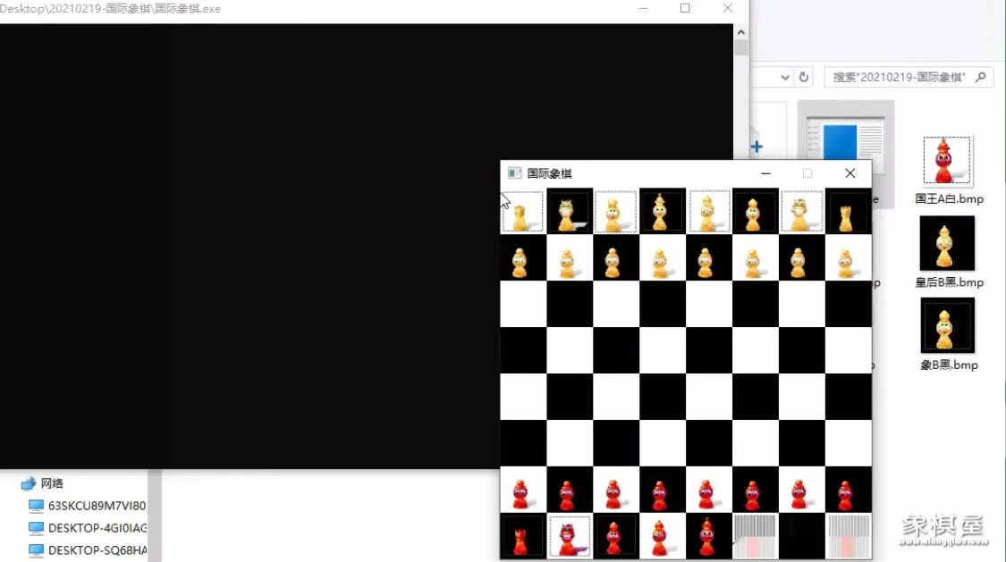This screenshot has height=562, width=1006.
Task: Open the 国王A白.bmp file thumbnail
Action: 948,162
